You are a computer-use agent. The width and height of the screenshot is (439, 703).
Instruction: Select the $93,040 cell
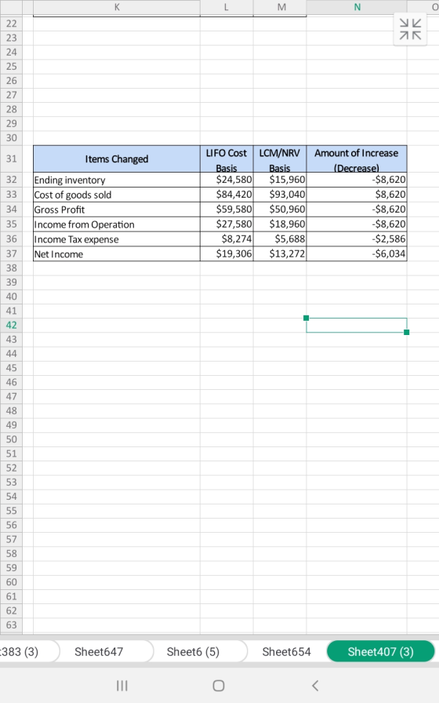[280, 195]
